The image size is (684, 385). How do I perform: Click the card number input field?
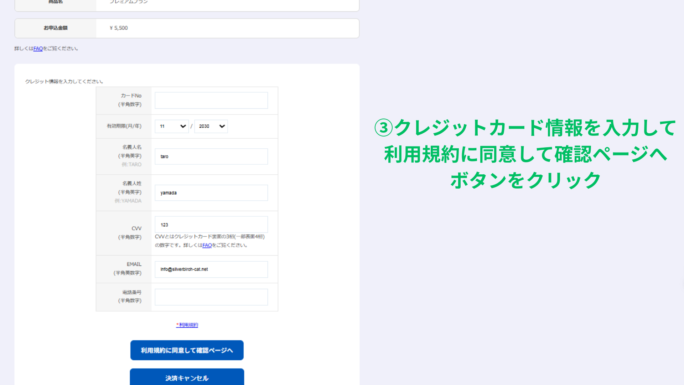click(x=211, y=100)
